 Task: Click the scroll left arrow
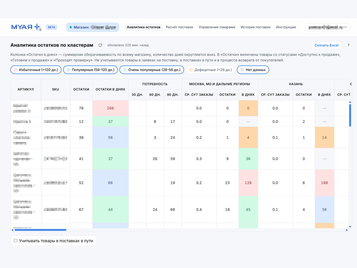pos(12,230)
